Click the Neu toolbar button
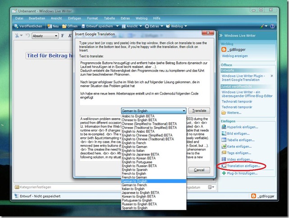 pos(53,26)
